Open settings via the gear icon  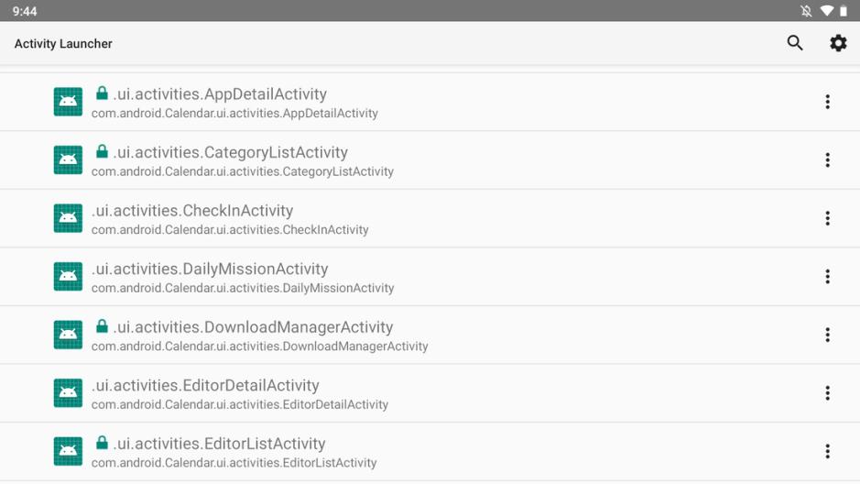pos(838,43)
